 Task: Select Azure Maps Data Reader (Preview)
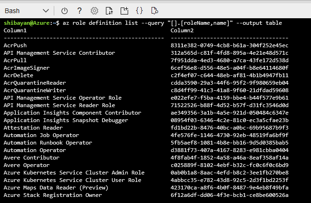click(56, 188)
